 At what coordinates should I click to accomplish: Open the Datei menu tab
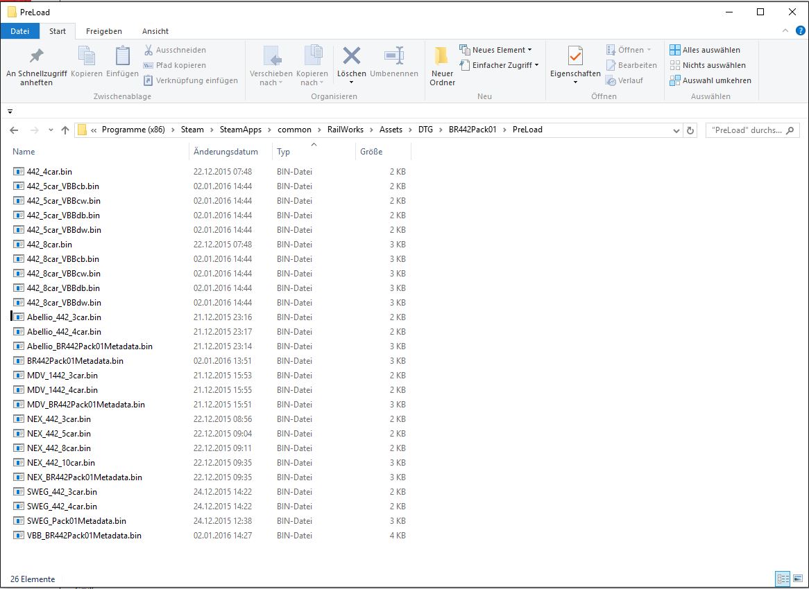pyautogui.click(x=20, y=31)
